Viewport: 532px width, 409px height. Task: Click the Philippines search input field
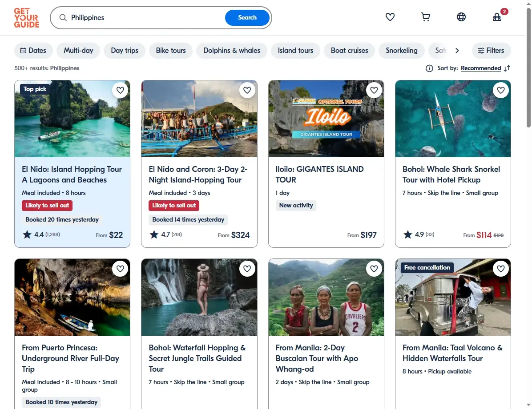click(146, 18)
